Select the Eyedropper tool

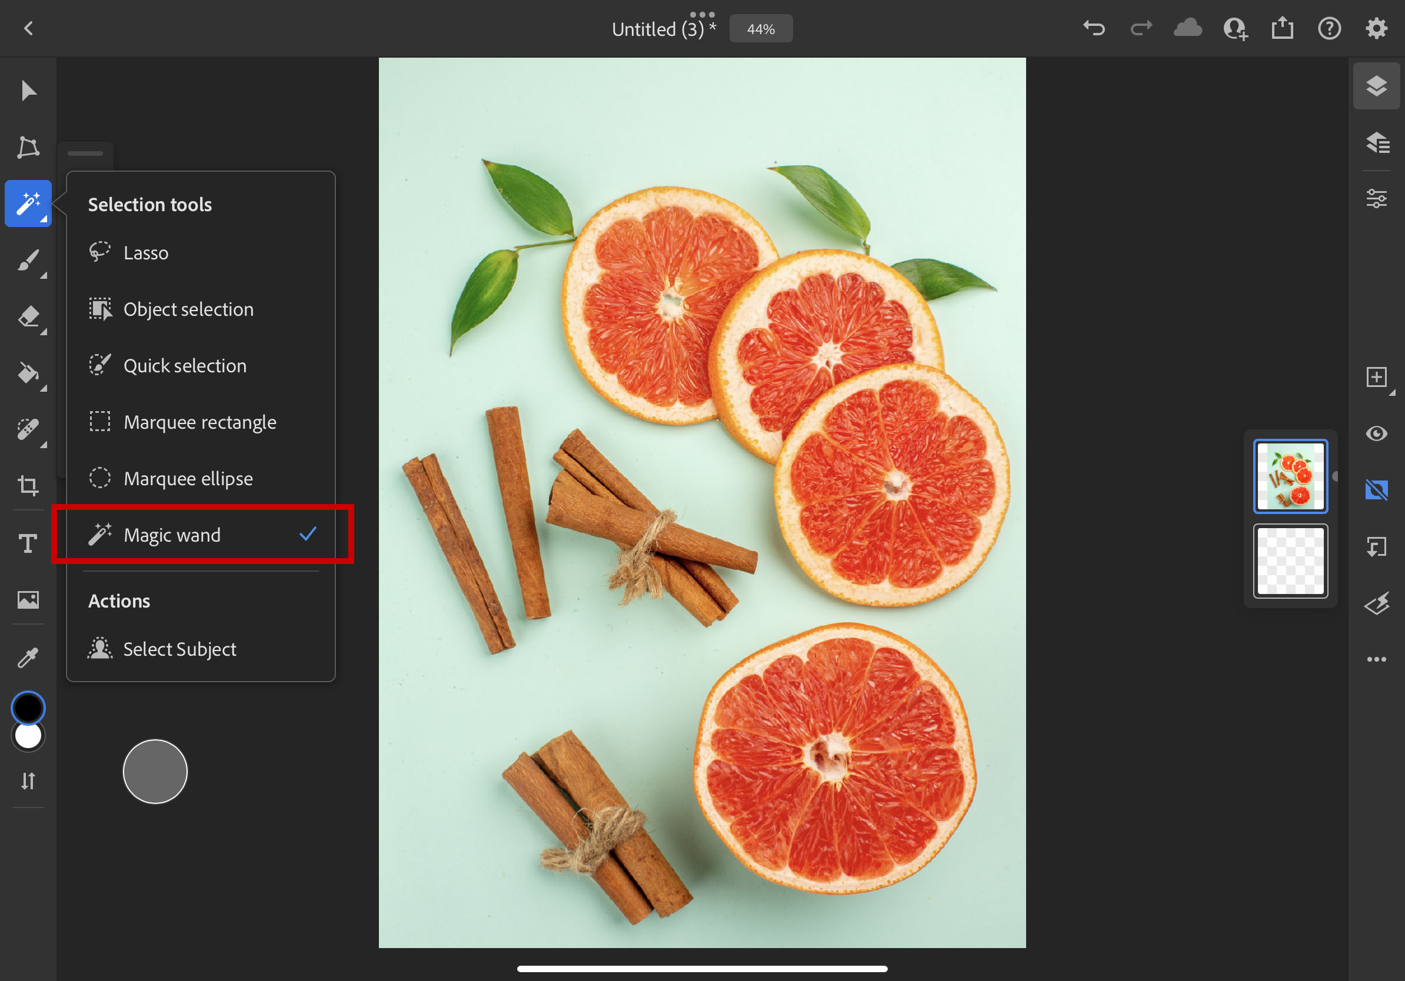(28, 657)
